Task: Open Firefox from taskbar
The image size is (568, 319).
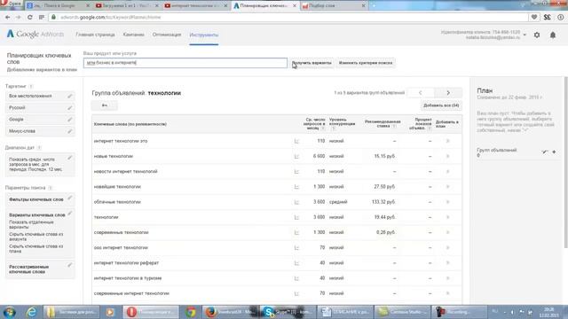Action: click(x=230, y=312)
